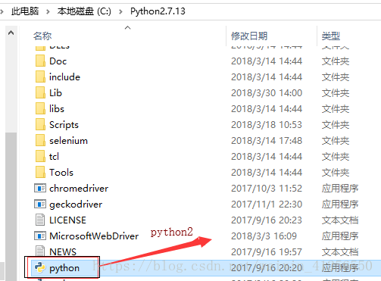
Task: Select the file name NEWS
Action: click(63, 252)
